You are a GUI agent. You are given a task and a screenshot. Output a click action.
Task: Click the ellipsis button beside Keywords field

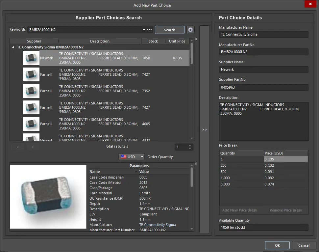pos(150,30)
